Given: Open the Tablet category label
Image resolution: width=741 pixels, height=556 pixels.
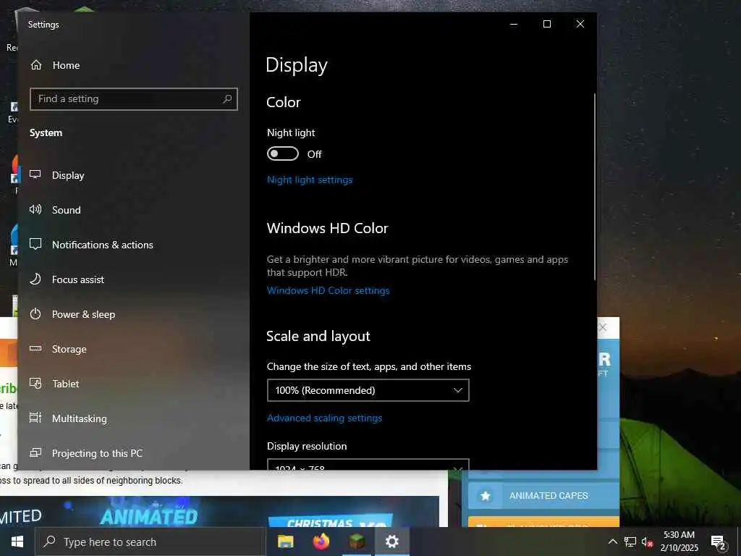Looking at the screenshot, I should pyautogui.click(x=65, y=384).
